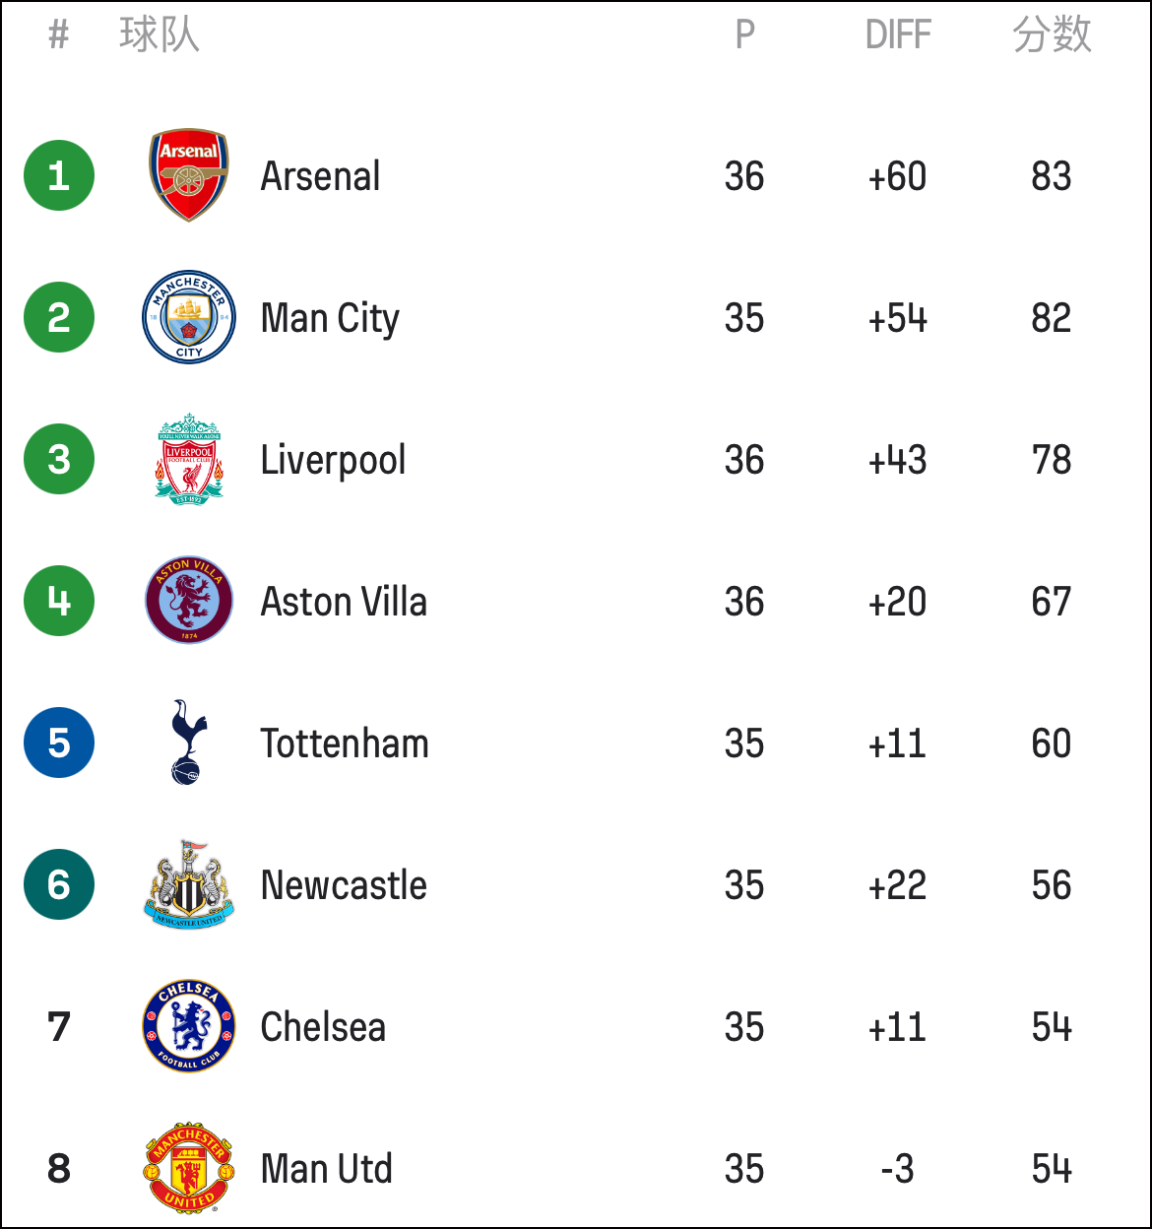Click the Chelsea club crest
Screen dimensions: 1152x1229
point(189,1026)
